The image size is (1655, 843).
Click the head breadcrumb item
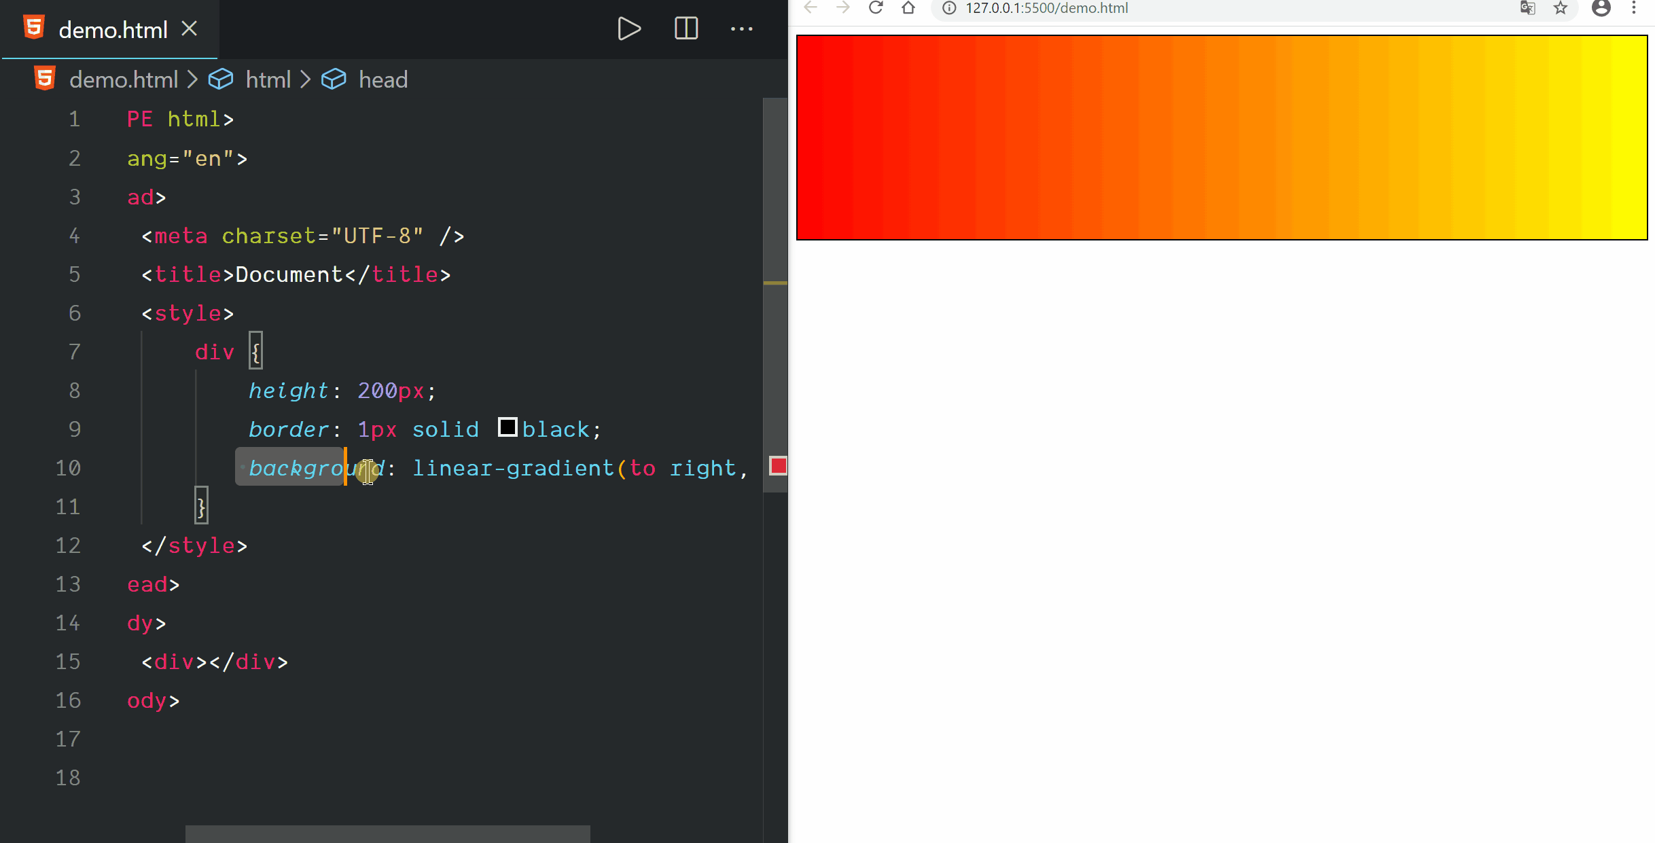coord(382,79)
